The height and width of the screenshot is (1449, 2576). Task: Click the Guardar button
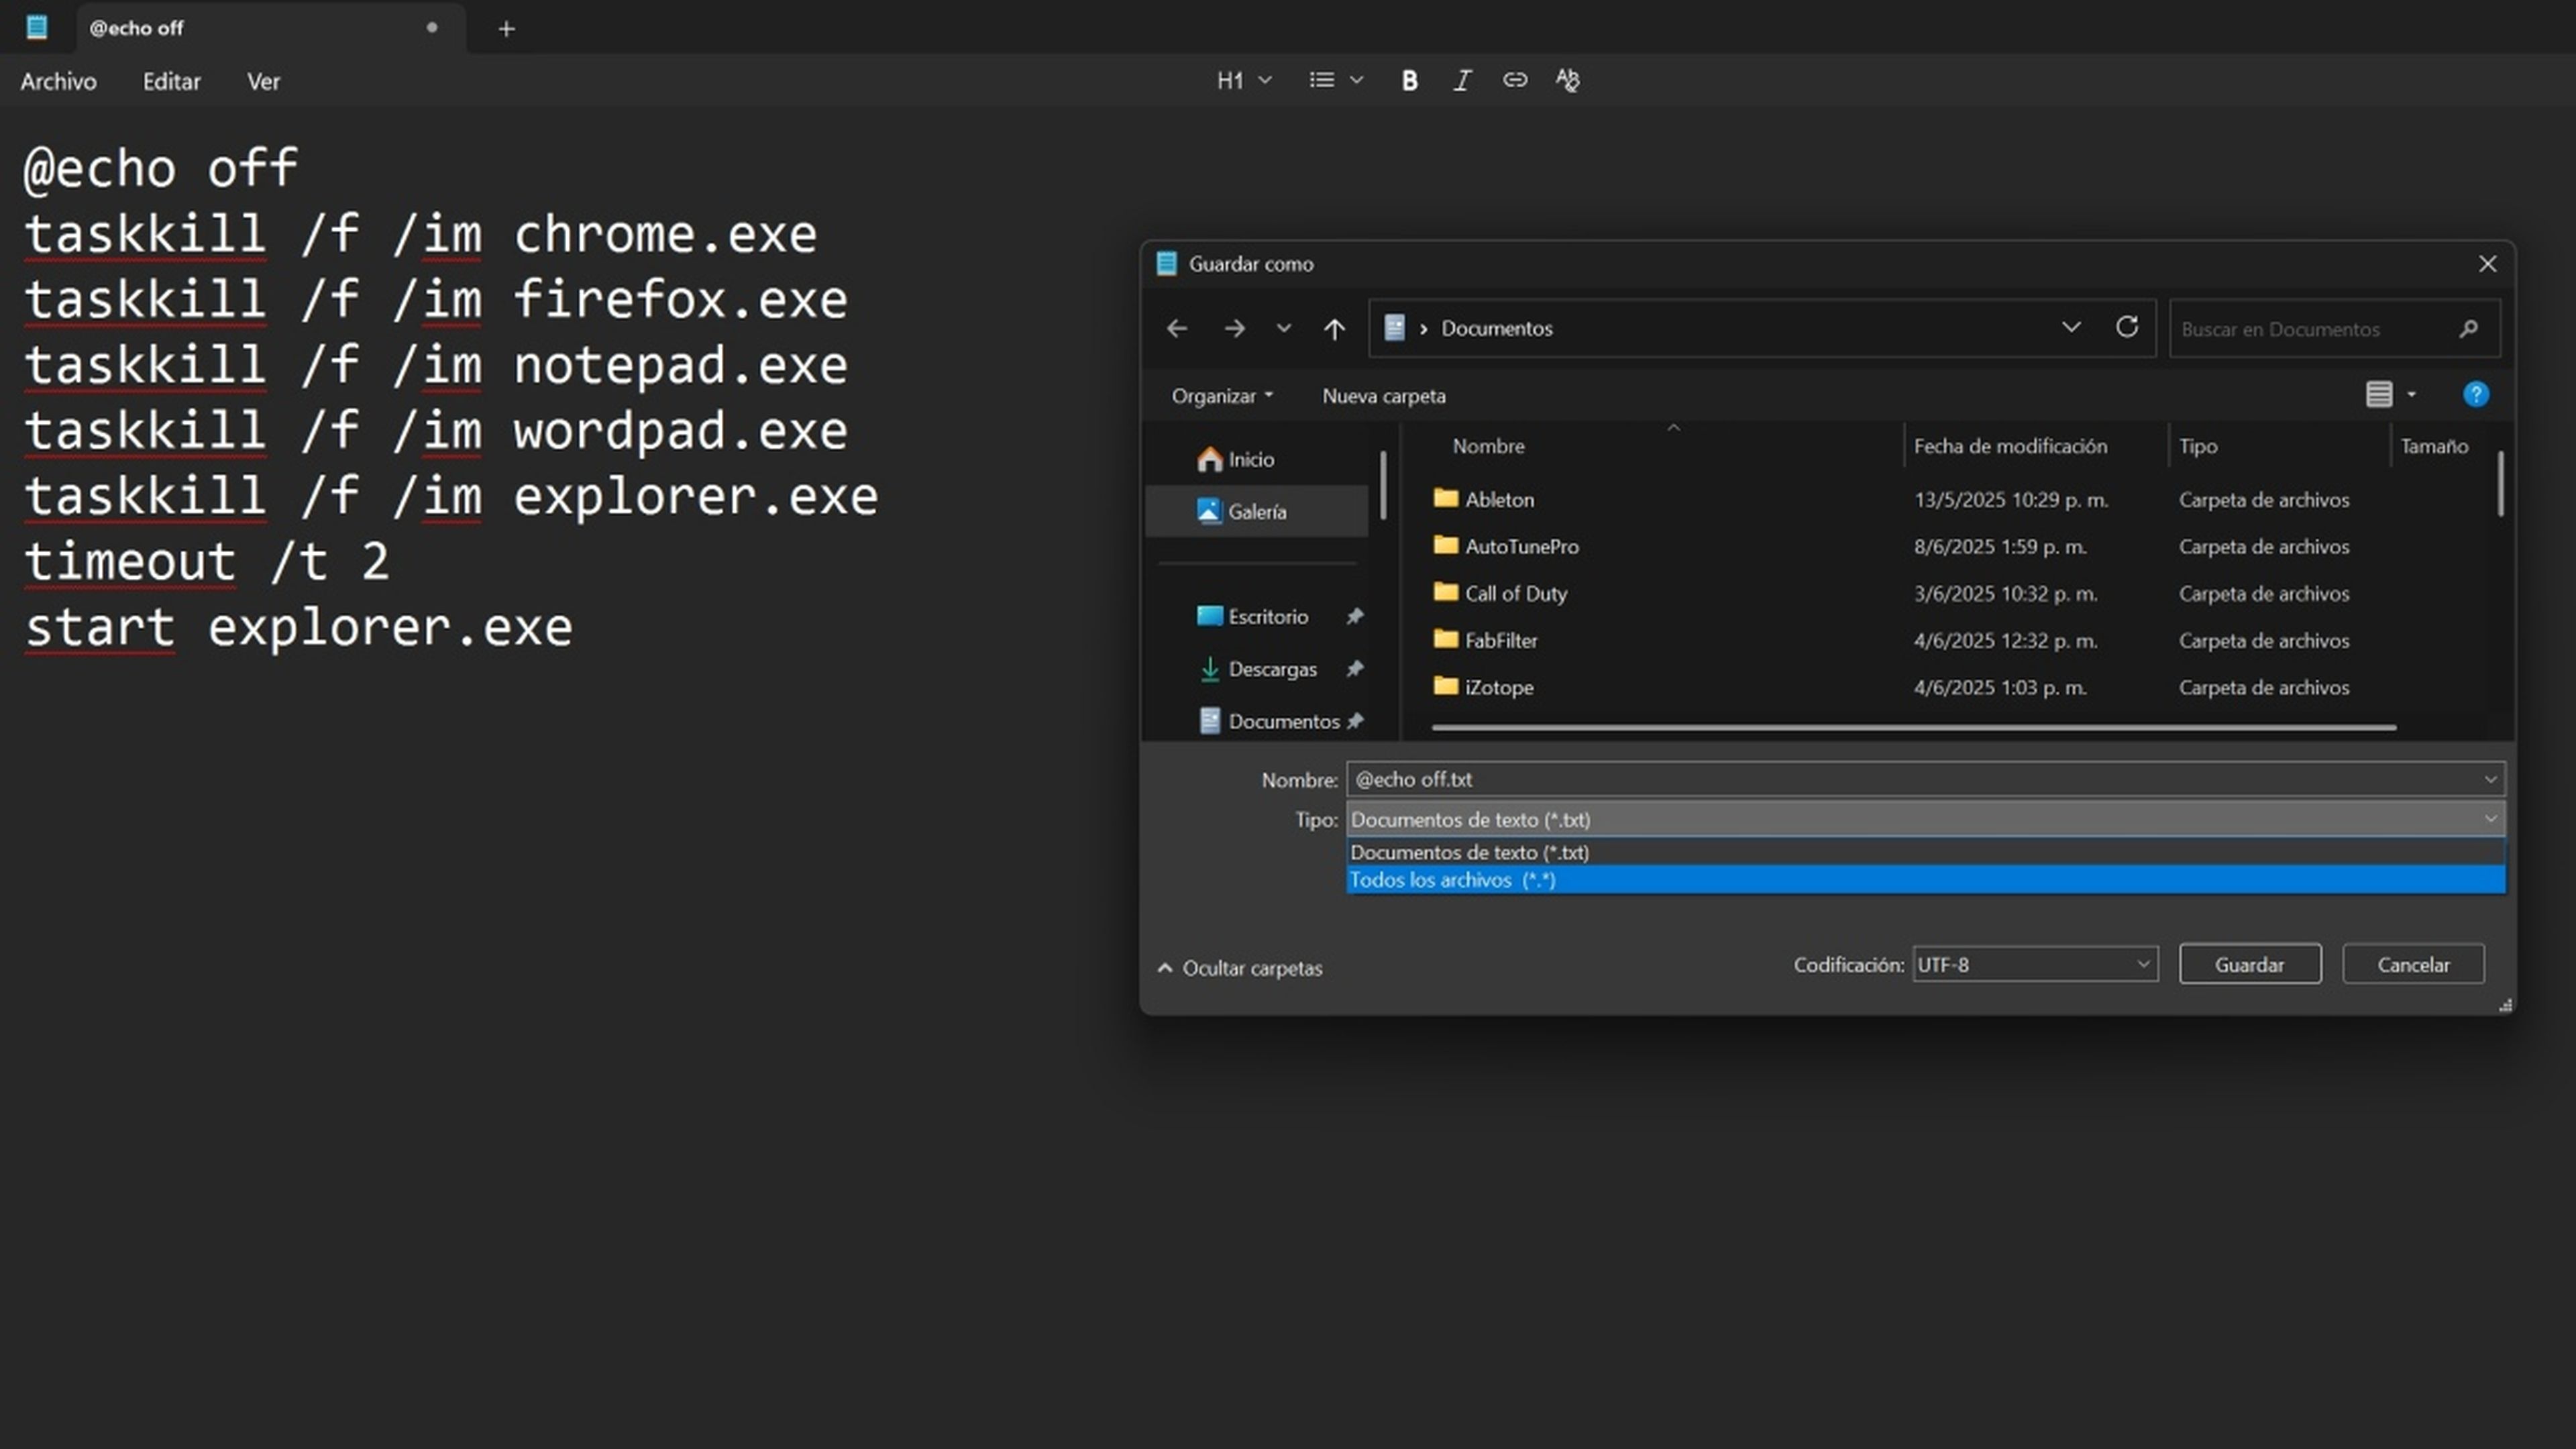(x=2249, y=964)
